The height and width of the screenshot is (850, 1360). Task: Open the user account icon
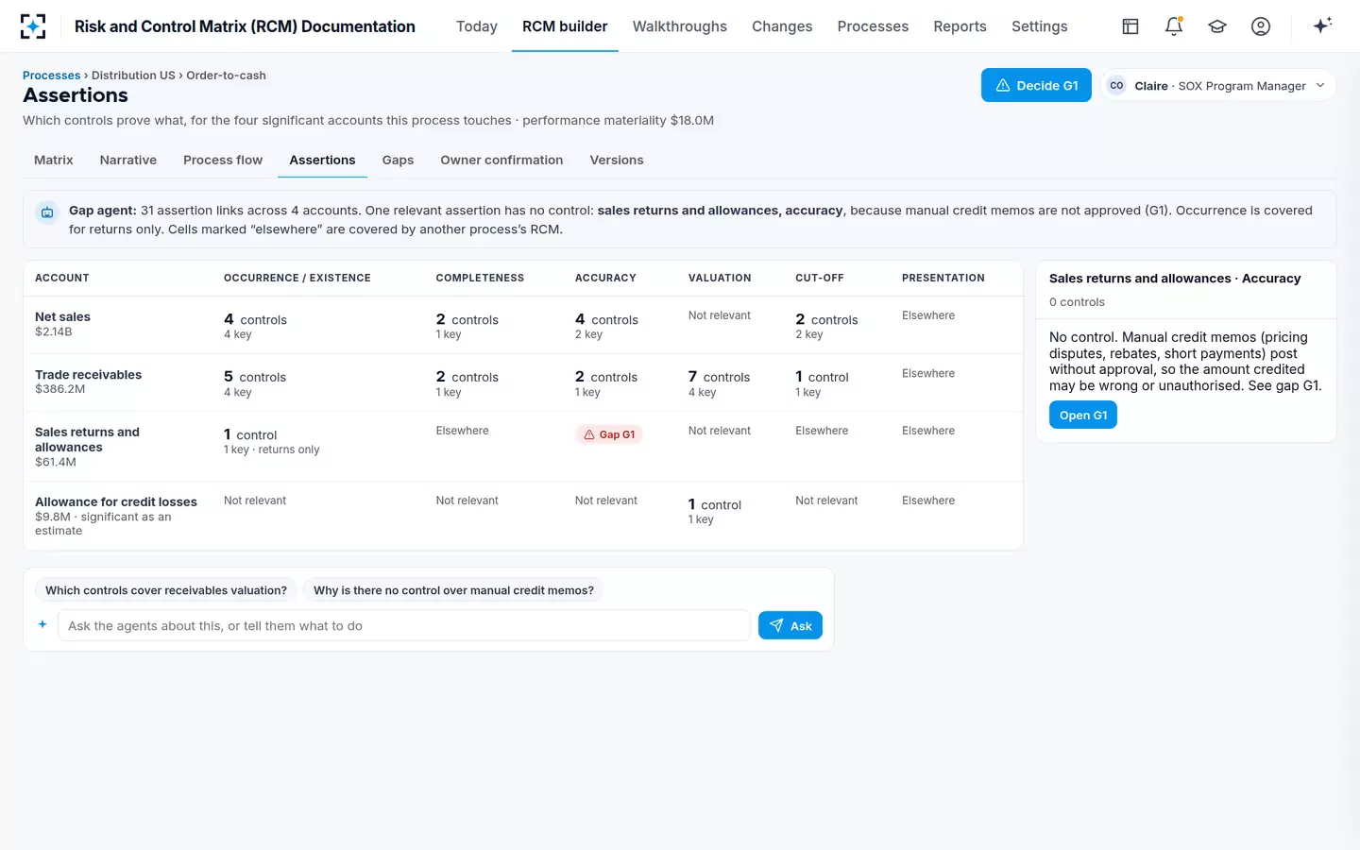[1261, 26]
